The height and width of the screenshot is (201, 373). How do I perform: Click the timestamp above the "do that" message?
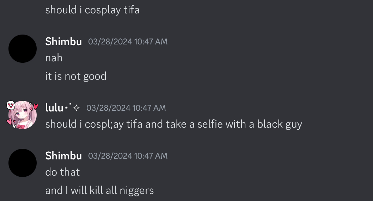(128, 156)
